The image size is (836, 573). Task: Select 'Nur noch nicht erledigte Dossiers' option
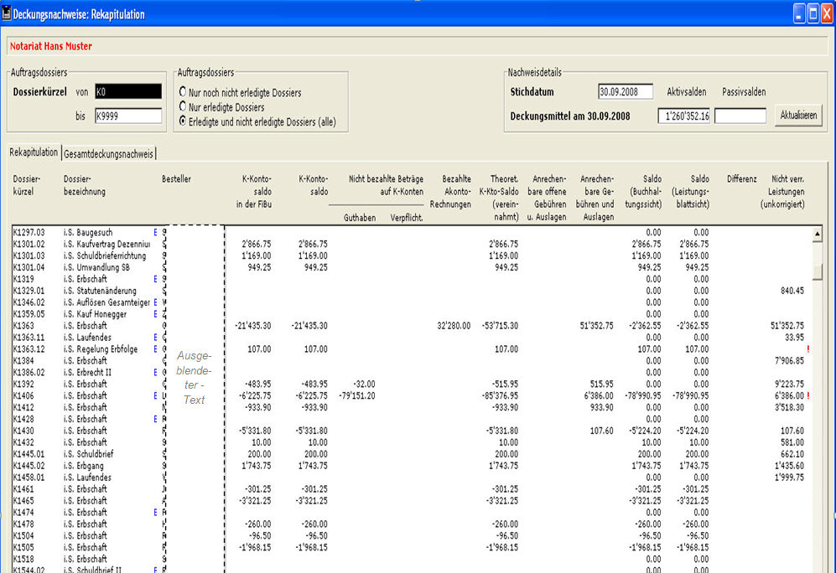click(x=184, y=92)
